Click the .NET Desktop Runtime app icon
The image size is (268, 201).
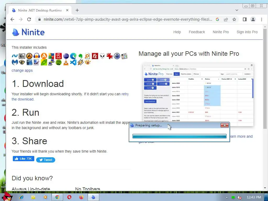click(x=15, y=56)
